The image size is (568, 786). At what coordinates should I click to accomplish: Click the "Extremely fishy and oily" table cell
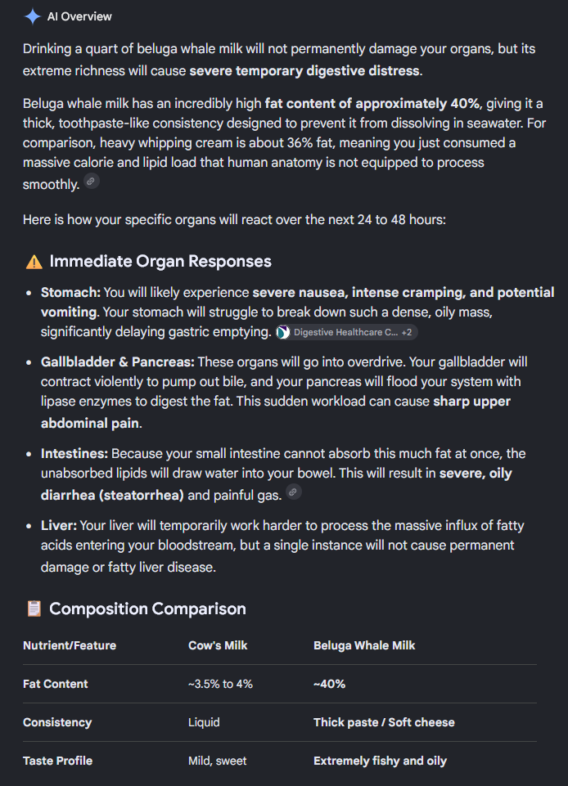click(x=381, y=761)
